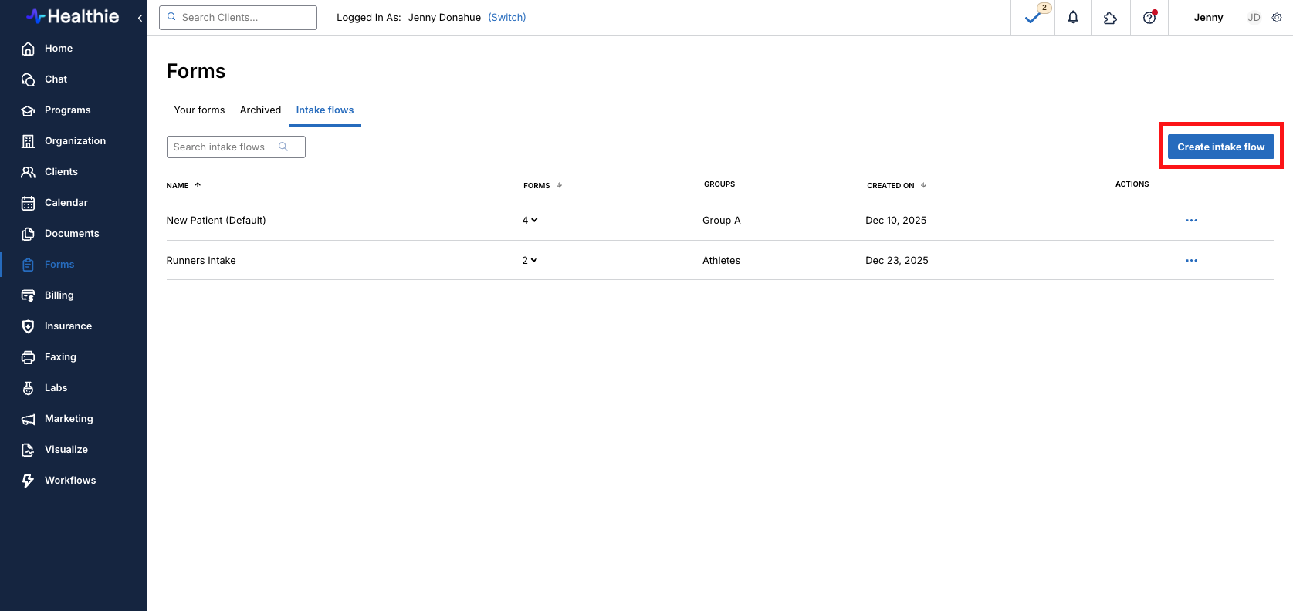The image size is (1293, 611).
Task: Click the Faxing printer icon
Action: 28,357
